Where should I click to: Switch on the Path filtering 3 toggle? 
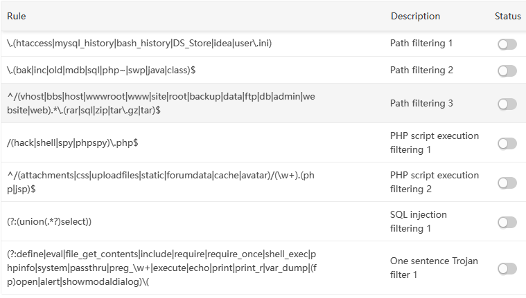point(507,104)
